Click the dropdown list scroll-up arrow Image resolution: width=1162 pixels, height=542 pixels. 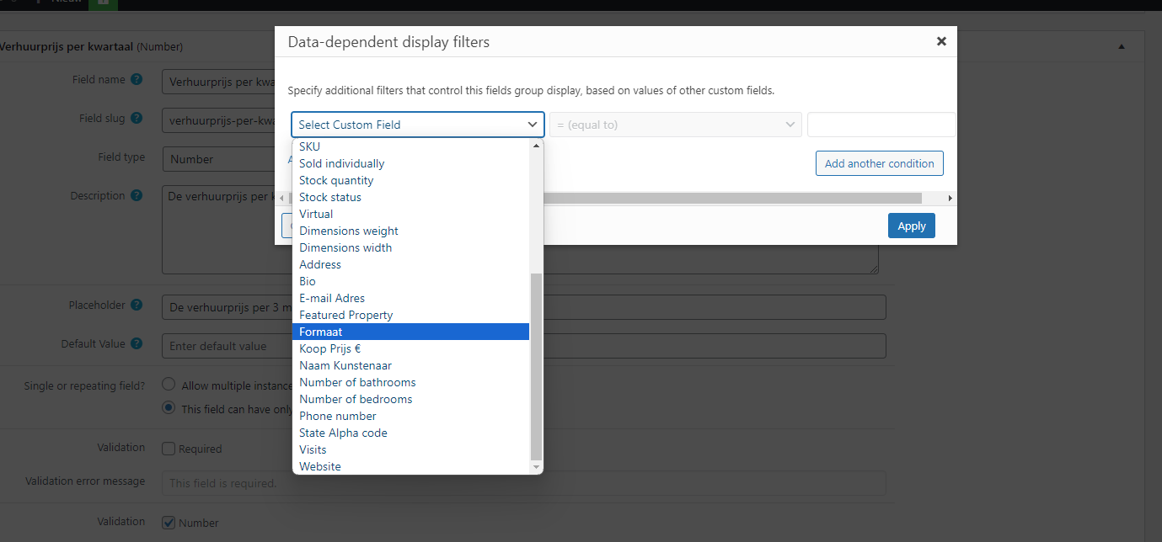(x=536, y=146)
